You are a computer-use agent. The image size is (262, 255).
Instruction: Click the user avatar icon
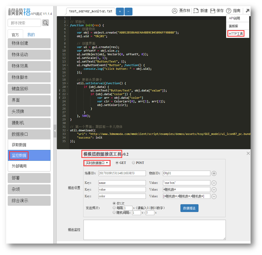(x=174, y=11)
